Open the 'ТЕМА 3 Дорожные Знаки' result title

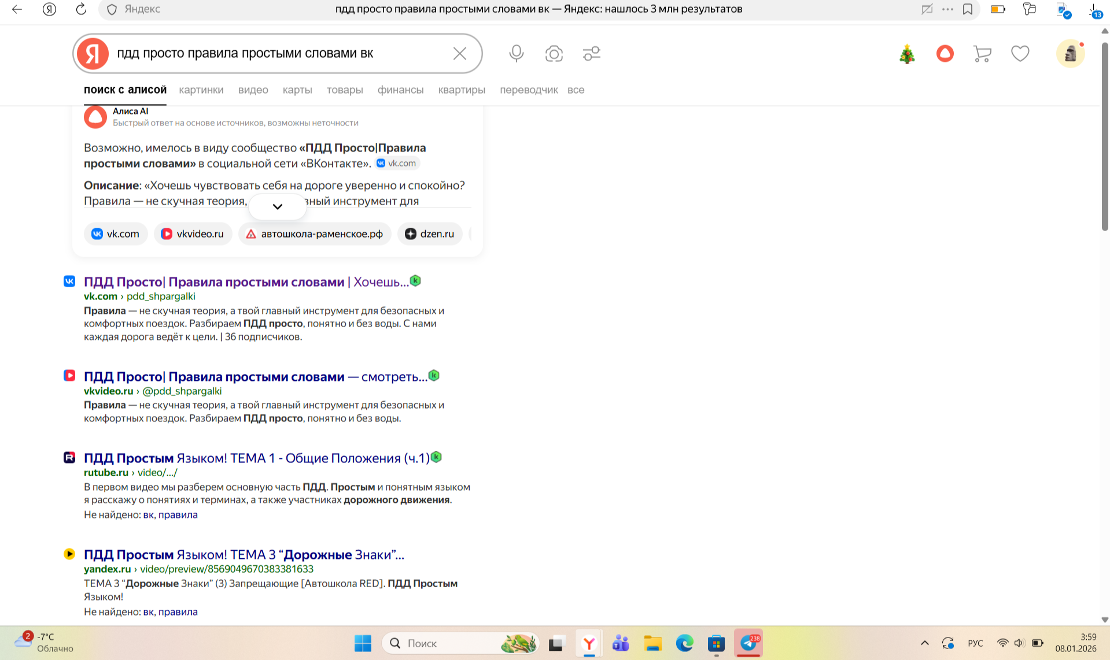(244, 554)
